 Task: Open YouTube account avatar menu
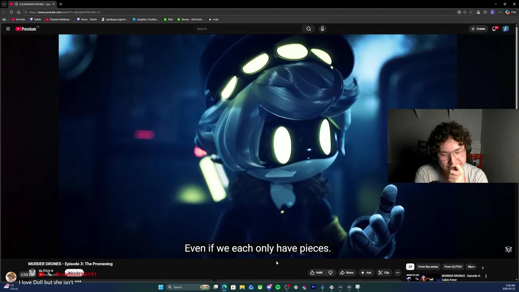point(506,29)
